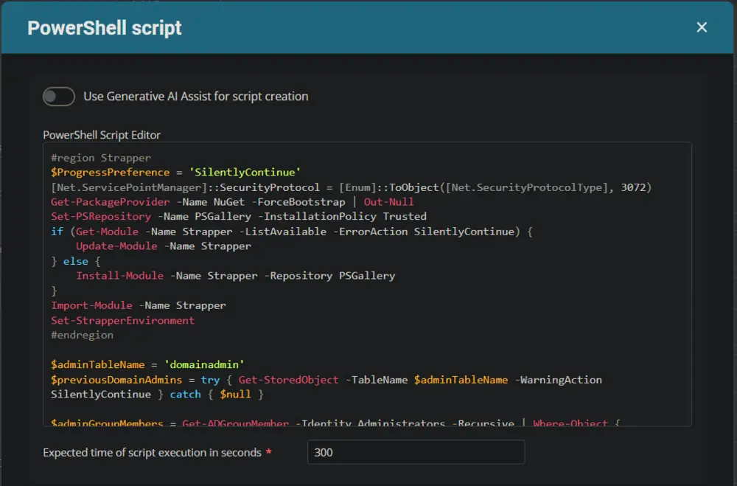Close the PowerShell script dialog
737x486 pixels.
(x=702, y=27)
